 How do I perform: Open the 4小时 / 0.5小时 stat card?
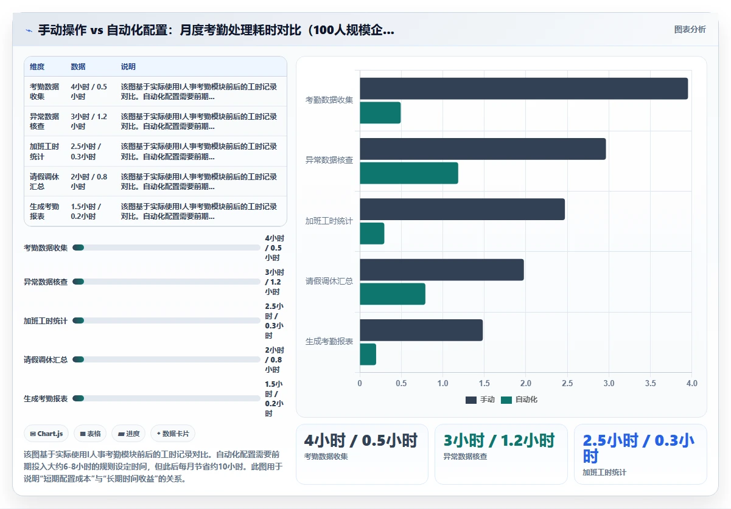(x=362, y=454)
